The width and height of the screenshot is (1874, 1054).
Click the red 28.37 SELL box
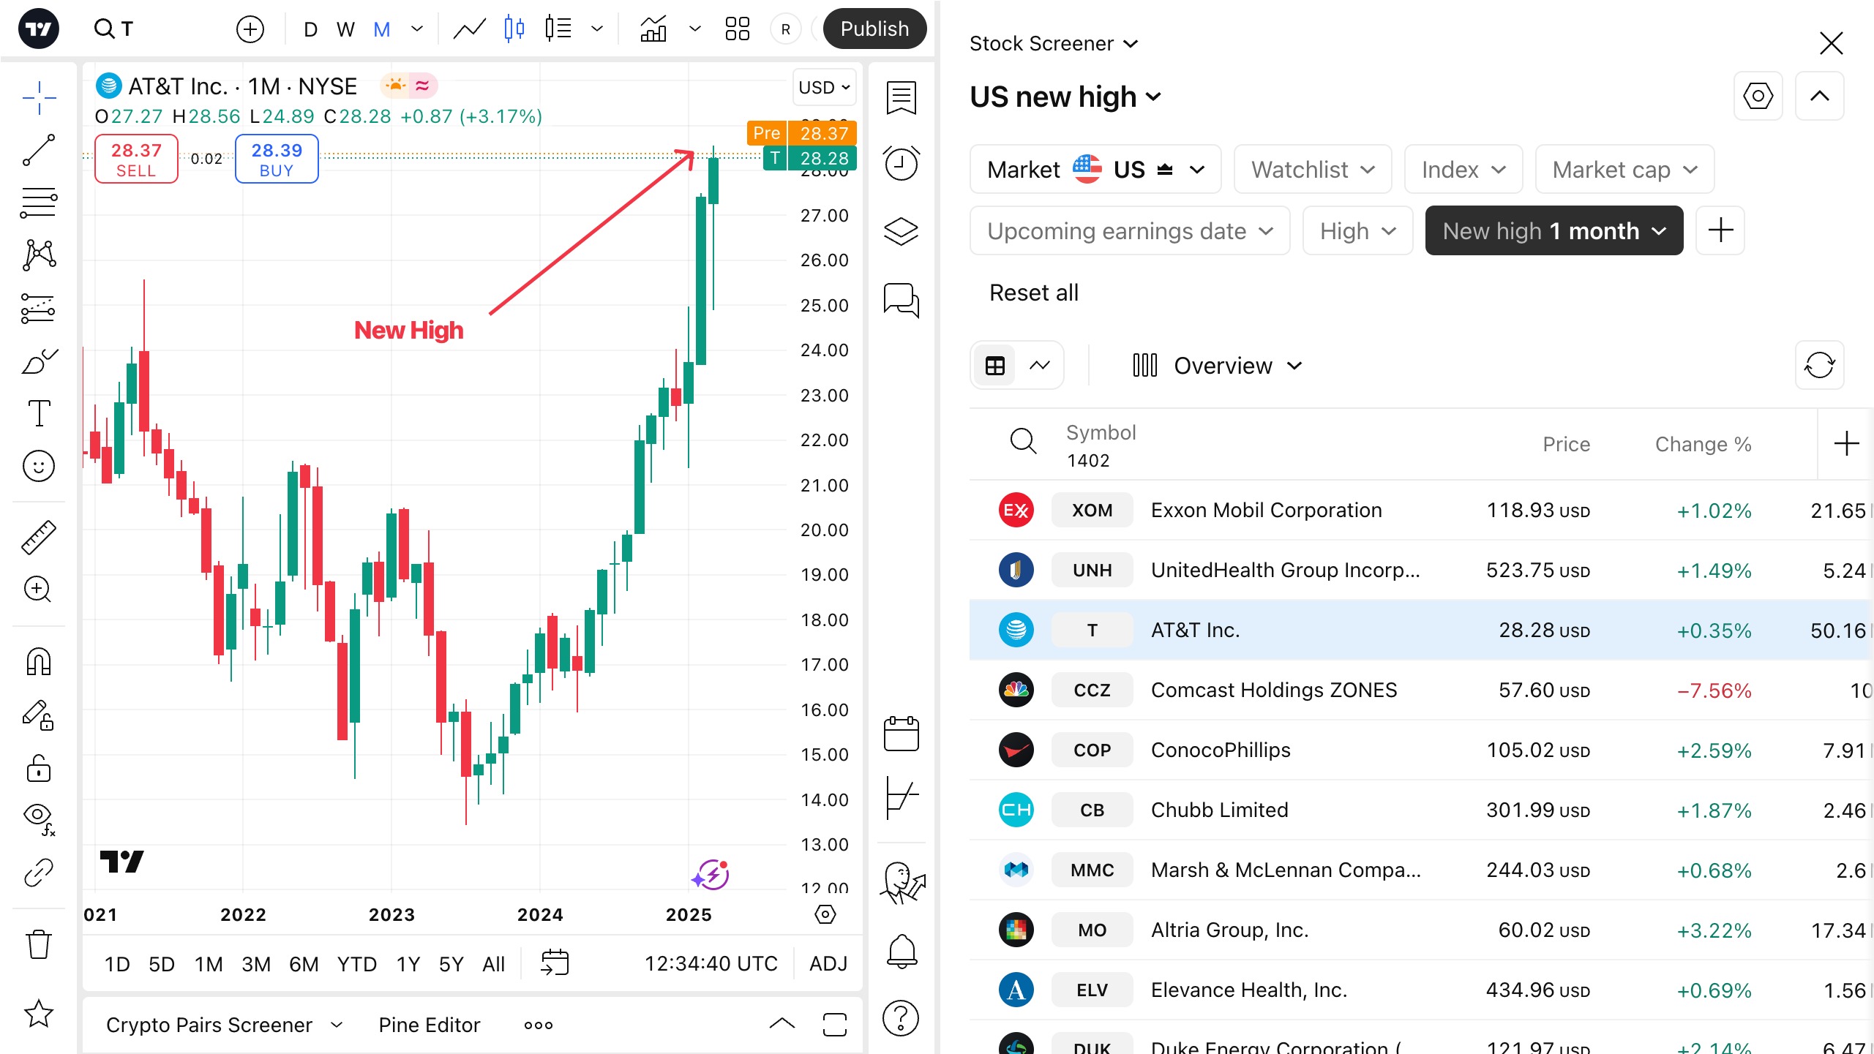(136, 159)
